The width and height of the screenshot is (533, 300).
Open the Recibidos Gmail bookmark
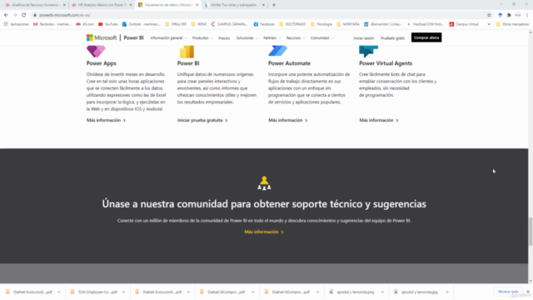click(x=52, y=24)
